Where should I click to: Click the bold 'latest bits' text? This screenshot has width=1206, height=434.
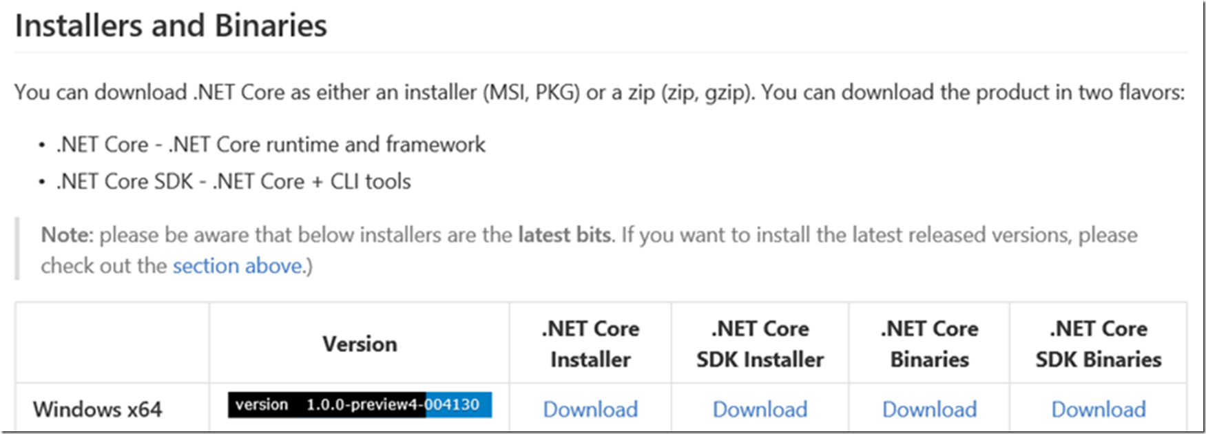564,235
